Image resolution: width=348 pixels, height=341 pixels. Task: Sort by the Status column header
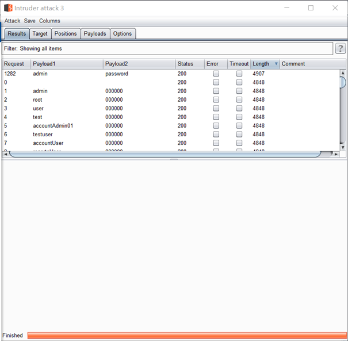coord(190,64)
